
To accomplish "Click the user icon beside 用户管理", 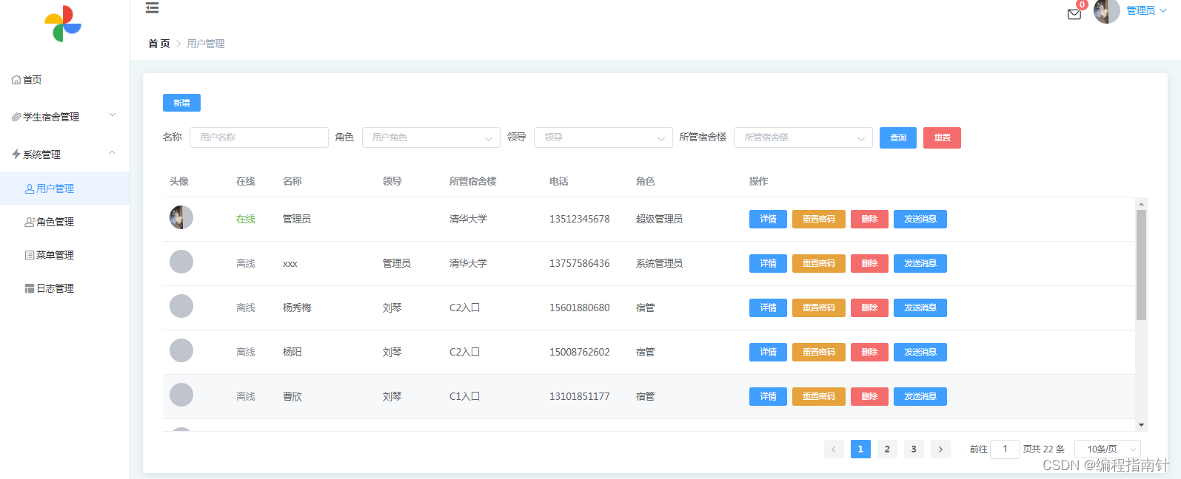I will [x=30, y=188].
